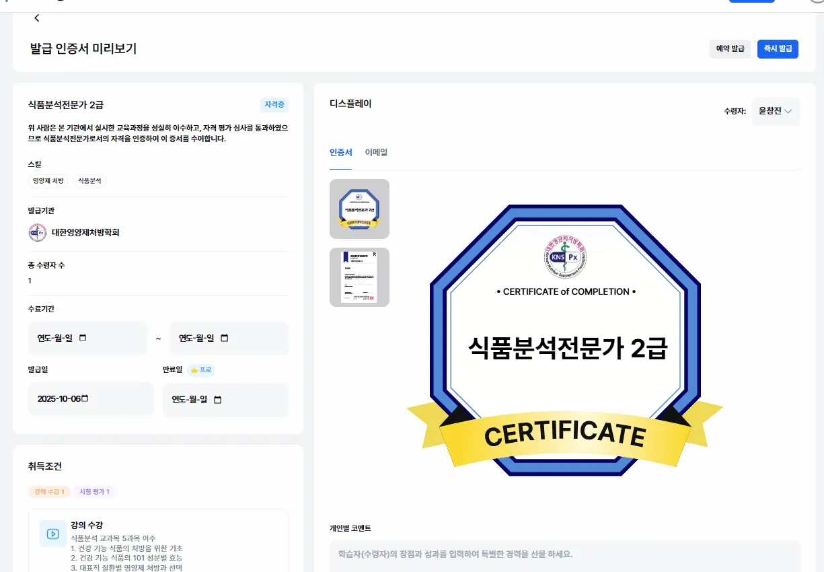
Task: Click the 식품분석 skill chip
Action: (89, 181)
